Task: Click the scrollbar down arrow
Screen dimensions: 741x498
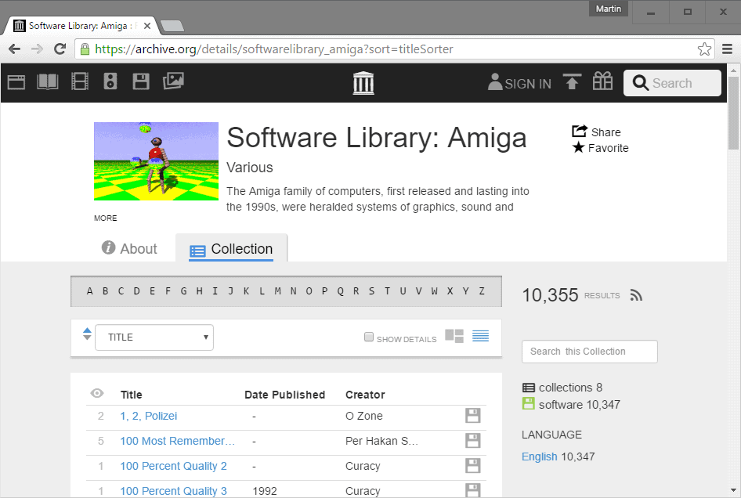Action: pyautogui.click(x=733, y=490)
